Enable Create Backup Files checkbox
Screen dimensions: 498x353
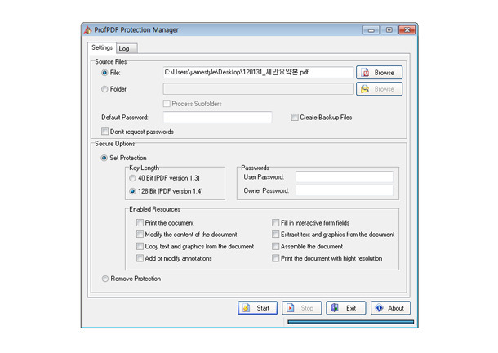click(x=295, y=118)
